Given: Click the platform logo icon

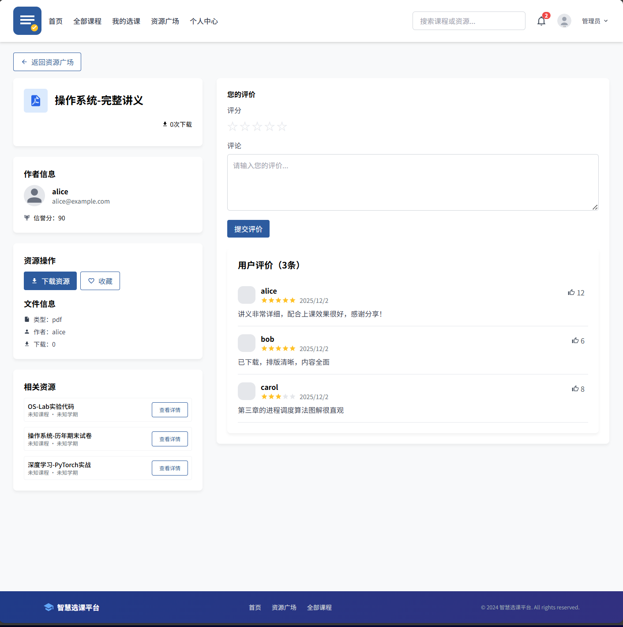Looking at the screenshot, I should pyautogui.click(x=27, y=21).
